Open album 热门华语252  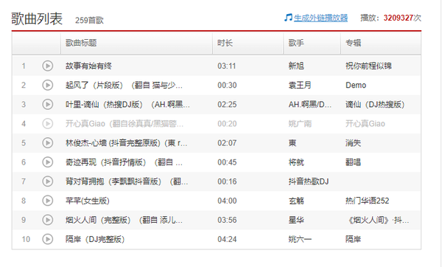pos(368,201)
